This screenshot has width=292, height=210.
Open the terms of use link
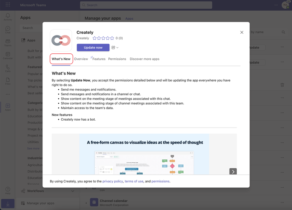[x=134, y=181]
